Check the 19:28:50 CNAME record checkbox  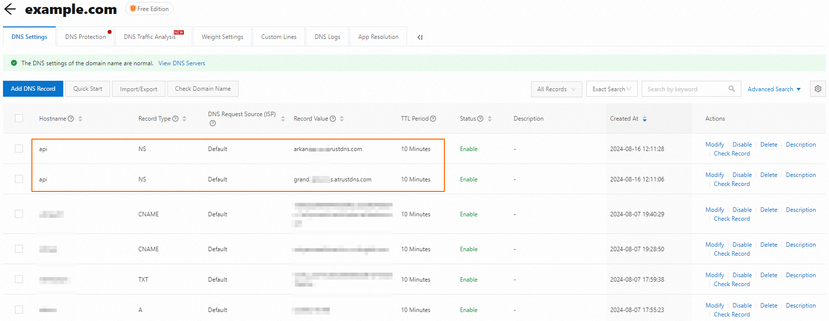(x=19, y=249)
